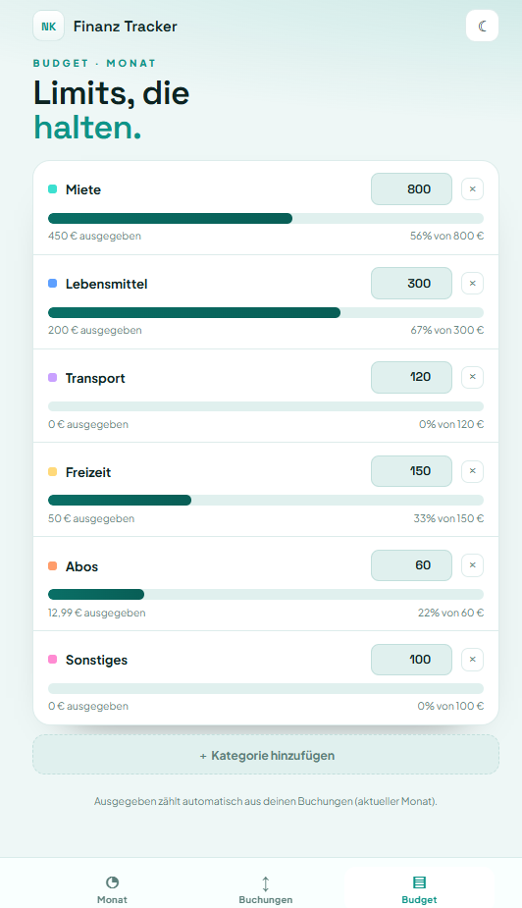Click the Transport limit field showing 120
Screen dimensions: 522x908
point(411,377)
